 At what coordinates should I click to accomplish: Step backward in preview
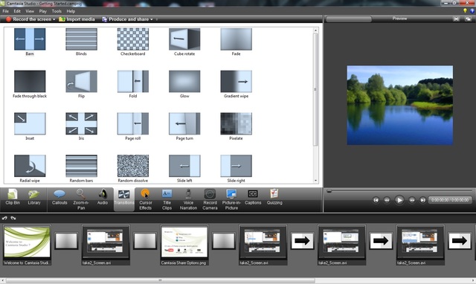[x=387, y=200]
